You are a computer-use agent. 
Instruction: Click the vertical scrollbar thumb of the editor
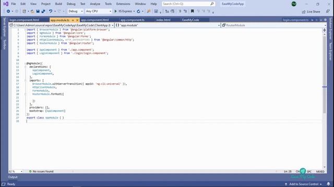[325, 74]
